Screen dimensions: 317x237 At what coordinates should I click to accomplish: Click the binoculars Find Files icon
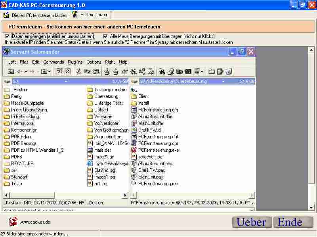[162, 71]
